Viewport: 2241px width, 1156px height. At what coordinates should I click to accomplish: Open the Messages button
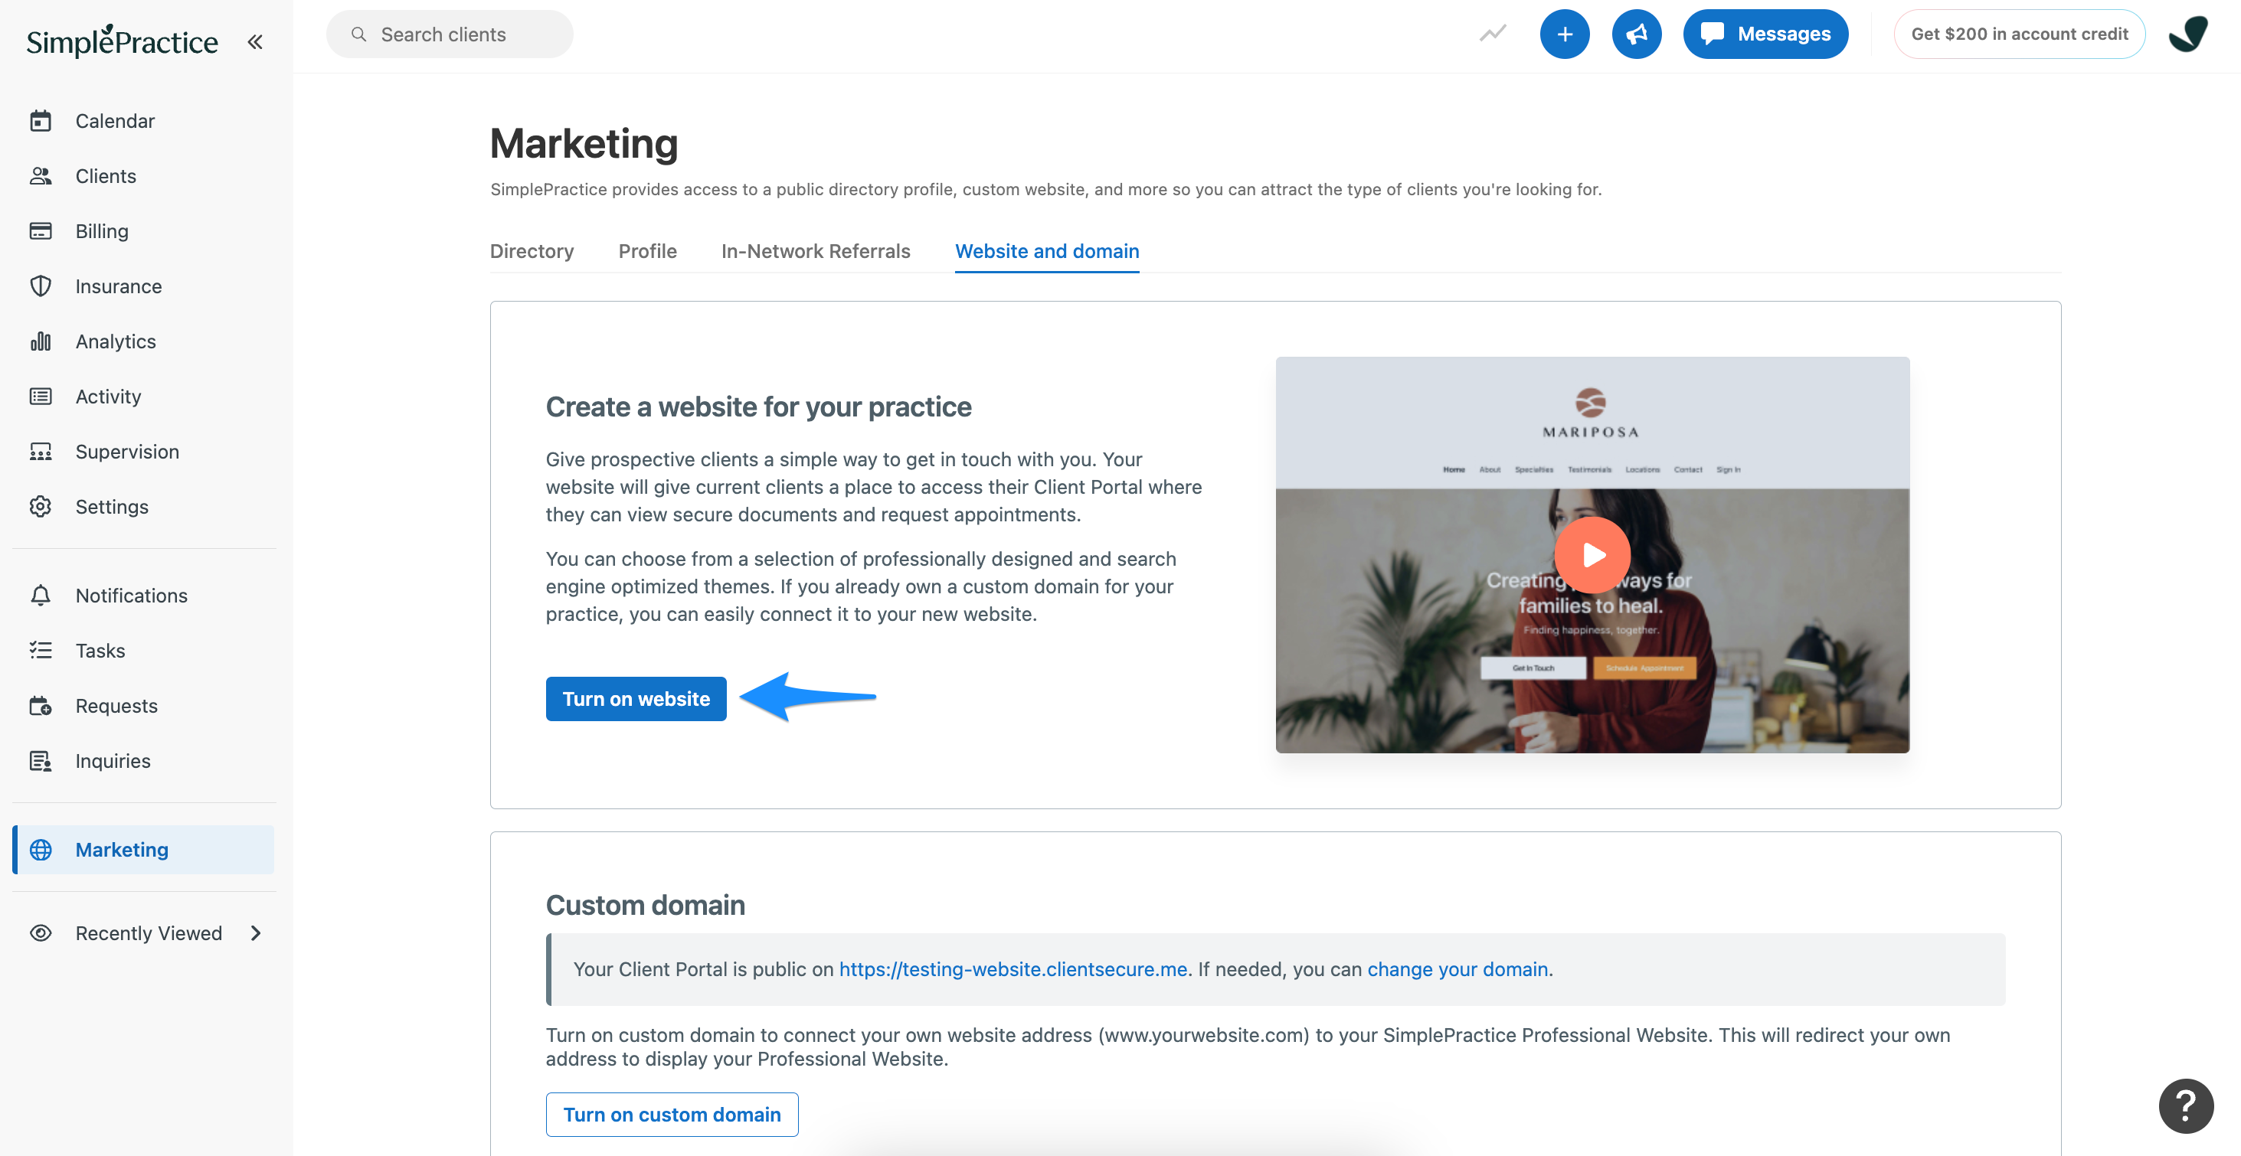(x=1765, y=34)
